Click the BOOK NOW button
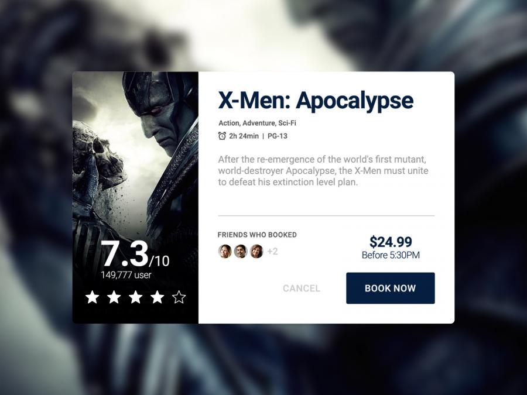Screen dimensions: 527x395 click(390, 288)
